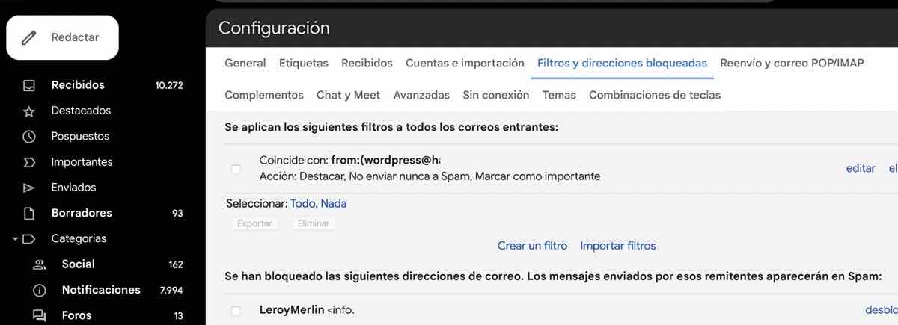Click the Foros chat bubbles icon
The width and height of the screenshot is (898, 325).
[40, 316]
